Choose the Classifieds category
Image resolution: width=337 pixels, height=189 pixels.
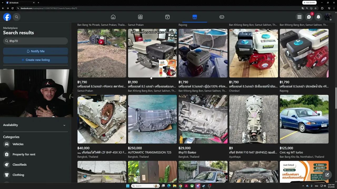19,165
